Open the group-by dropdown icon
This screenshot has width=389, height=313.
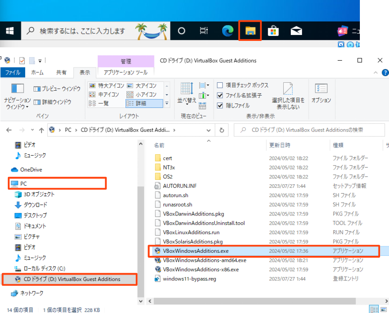point(204,86)
